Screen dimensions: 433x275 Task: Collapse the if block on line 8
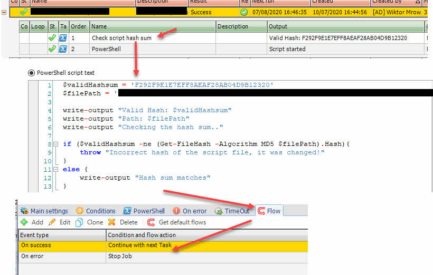[x=55, y=144]
